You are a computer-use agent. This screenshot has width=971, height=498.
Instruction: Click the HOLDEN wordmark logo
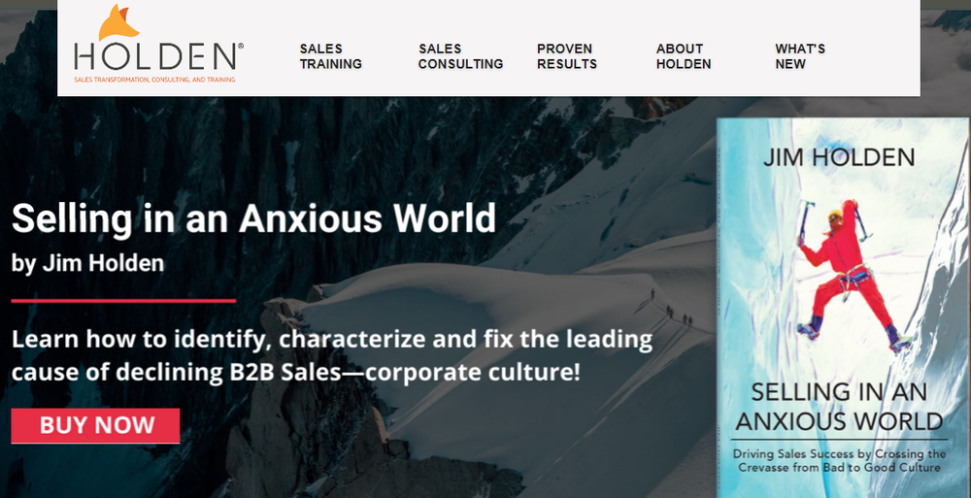(155, 57)
